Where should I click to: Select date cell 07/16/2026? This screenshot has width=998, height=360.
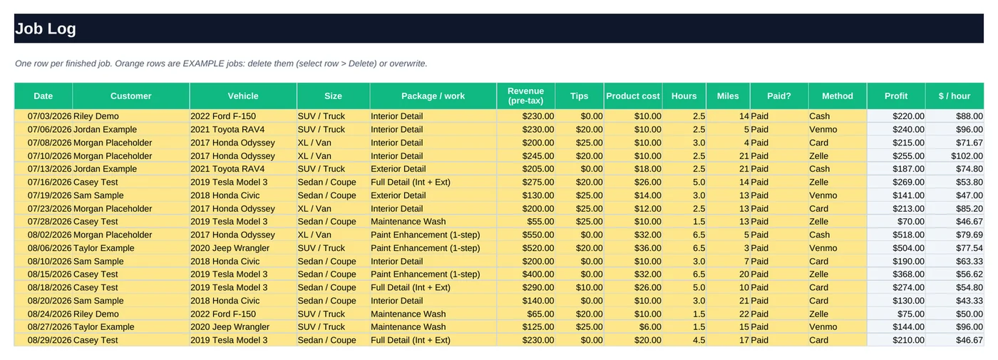point(43,182)
